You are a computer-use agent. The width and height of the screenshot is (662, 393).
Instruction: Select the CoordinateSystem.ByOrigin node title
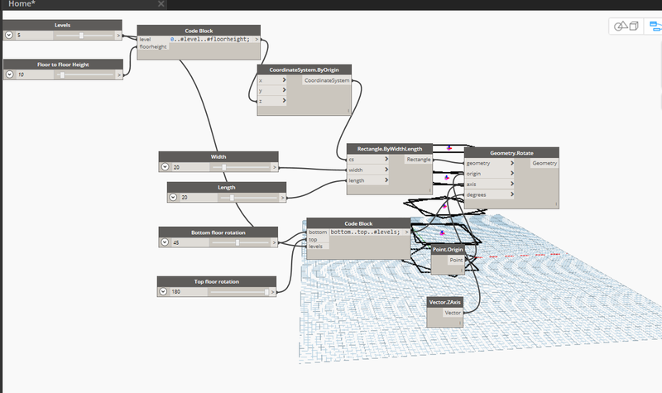pyautogui.click(x=304, y=69)
